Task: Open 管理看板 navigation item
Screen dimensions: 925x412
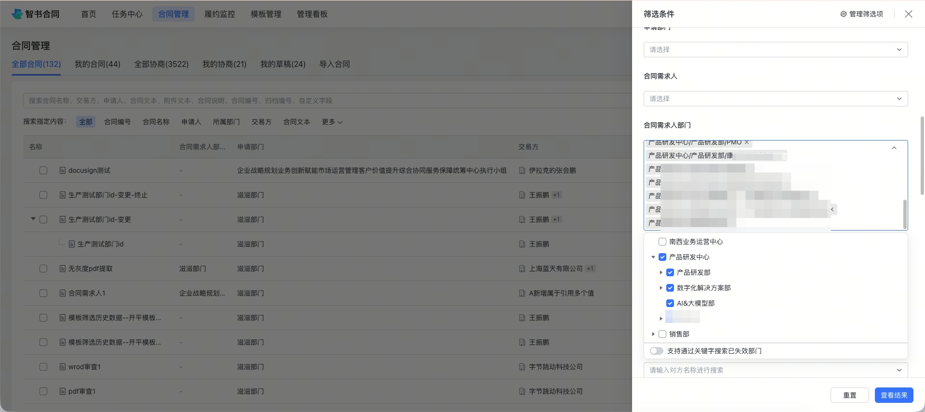Action: tap(312, 14)
